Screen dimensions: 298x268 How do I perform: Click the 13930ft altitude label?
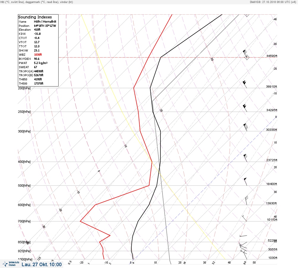tap(271, 203)
